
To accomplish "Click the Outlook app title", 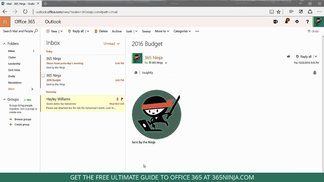I will (53, 22).
